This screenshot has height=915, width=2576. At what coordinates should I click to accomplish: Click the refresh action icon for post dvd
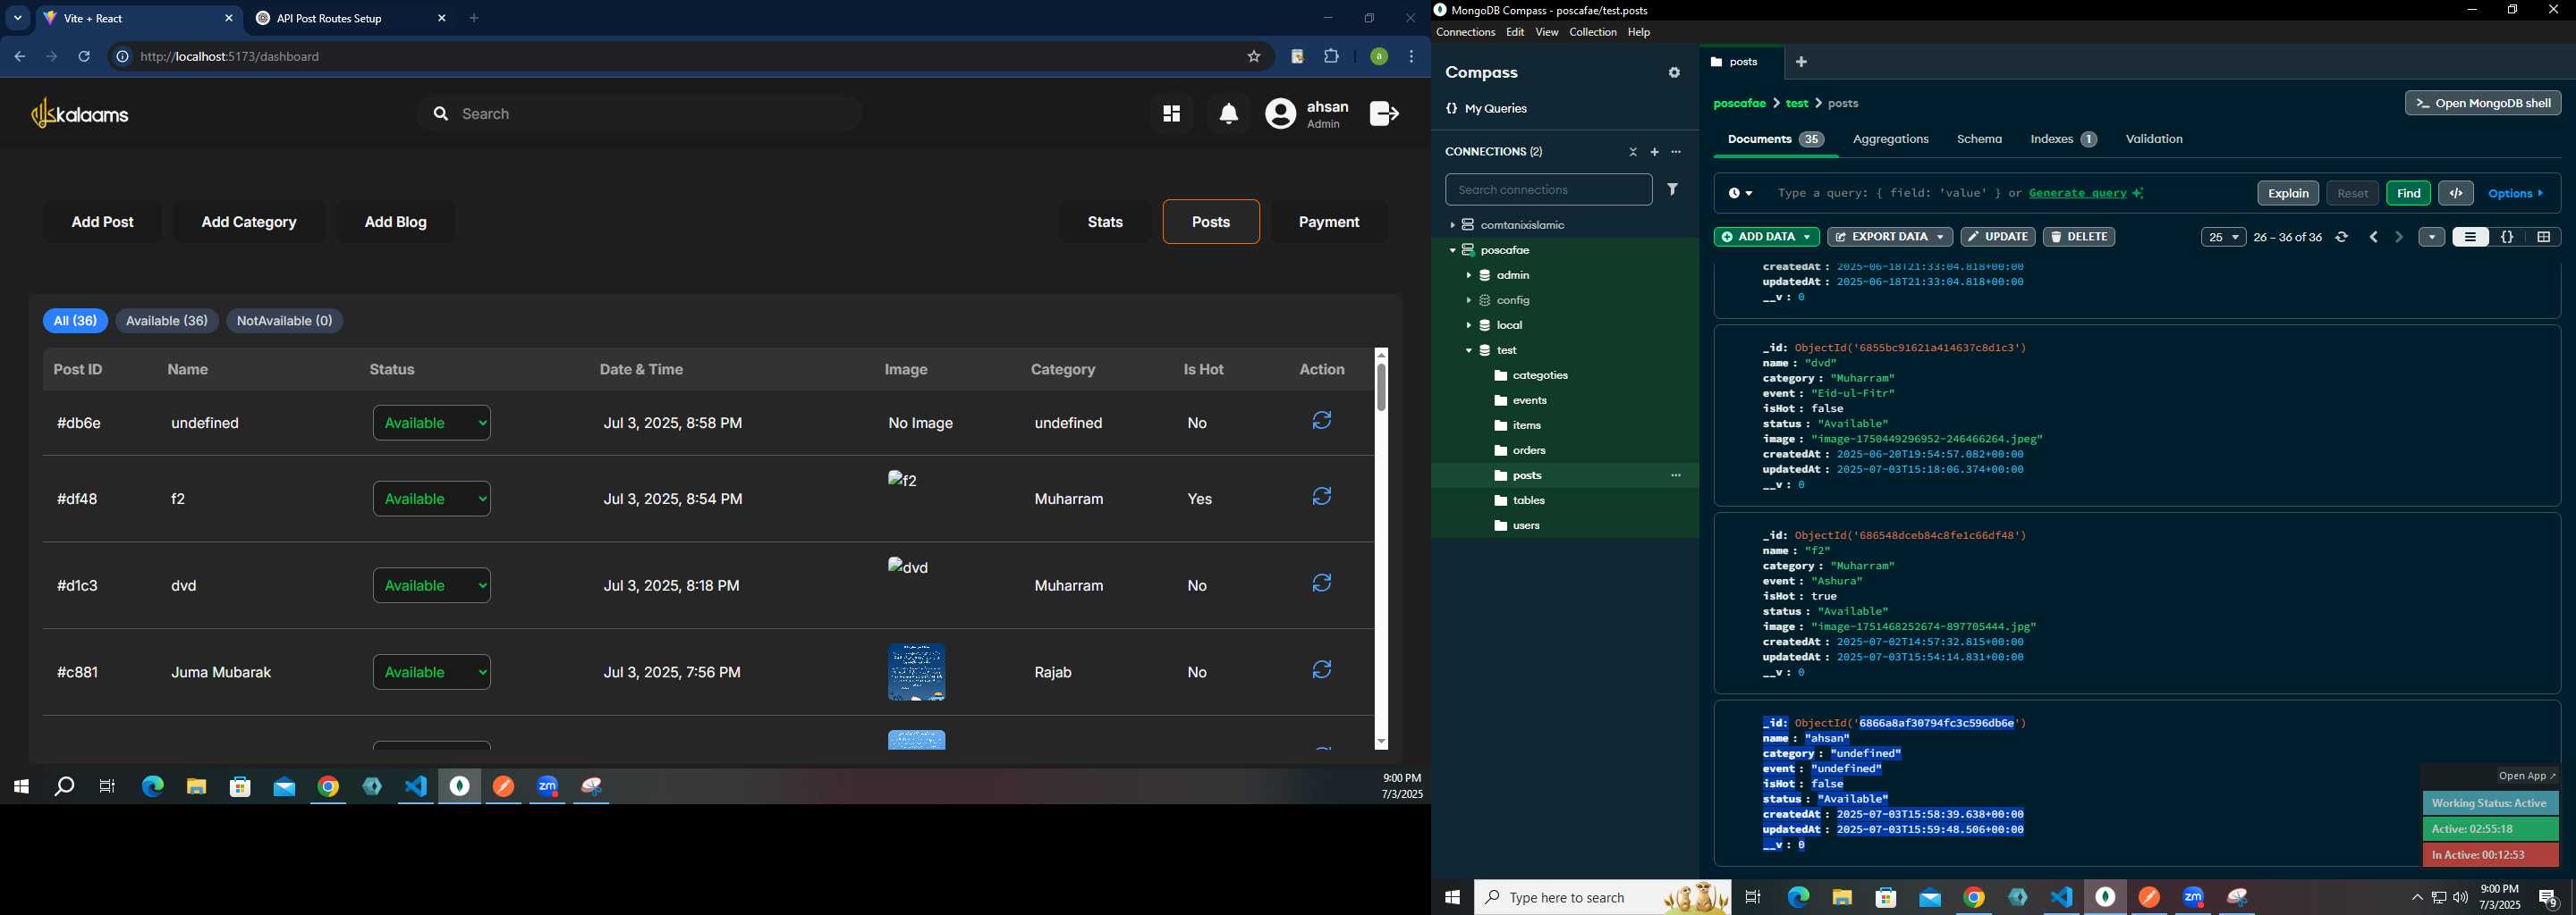pos(1322,583)
